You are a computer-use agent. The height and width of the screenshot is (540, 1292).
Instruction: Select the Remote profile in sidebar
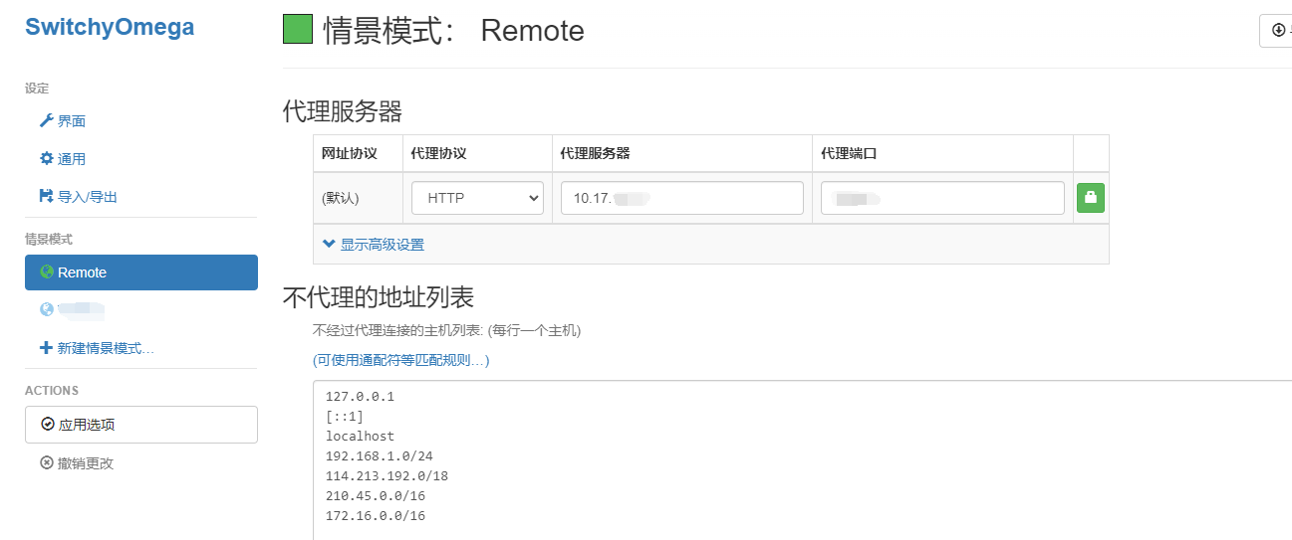click(x=141, y=272)
